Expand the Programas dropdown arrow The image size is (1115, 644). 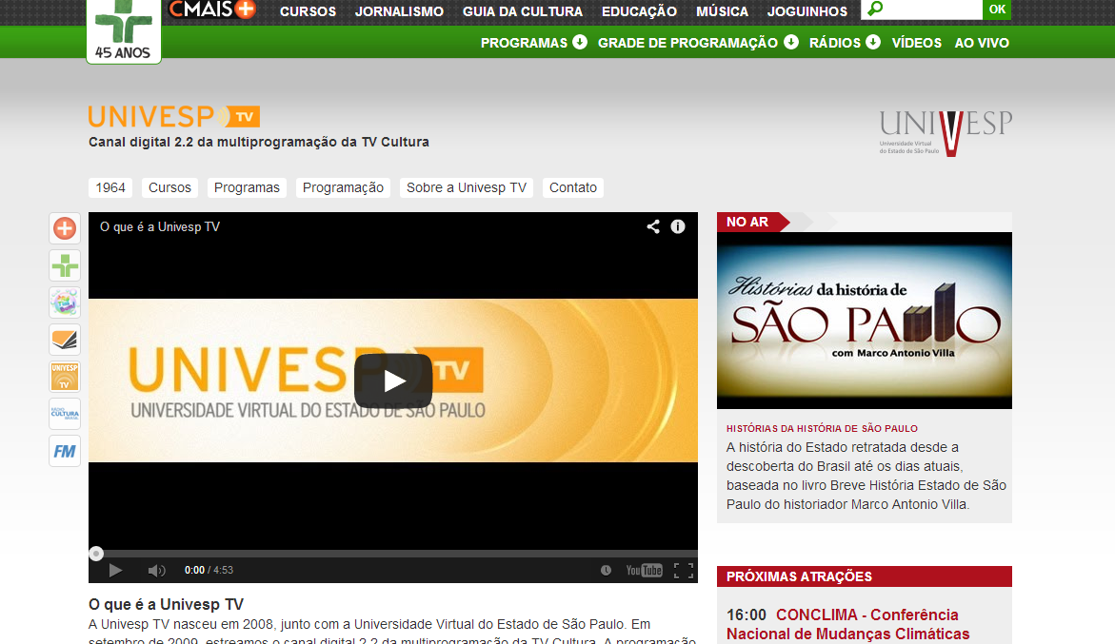click(580, 42)
